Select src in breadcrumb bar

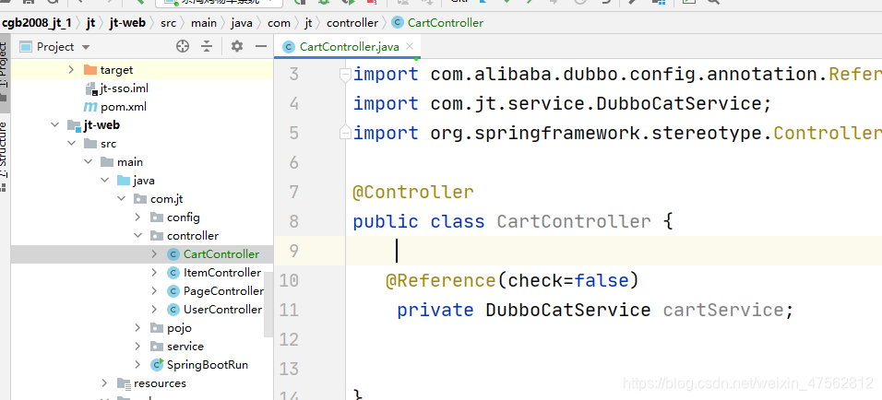click(x=168, y=23)
